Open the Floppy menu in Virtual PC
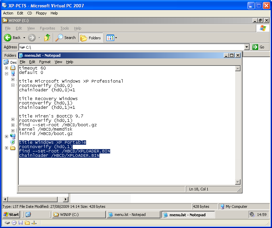This screenshot has height=228, width=272. [41, 13]
